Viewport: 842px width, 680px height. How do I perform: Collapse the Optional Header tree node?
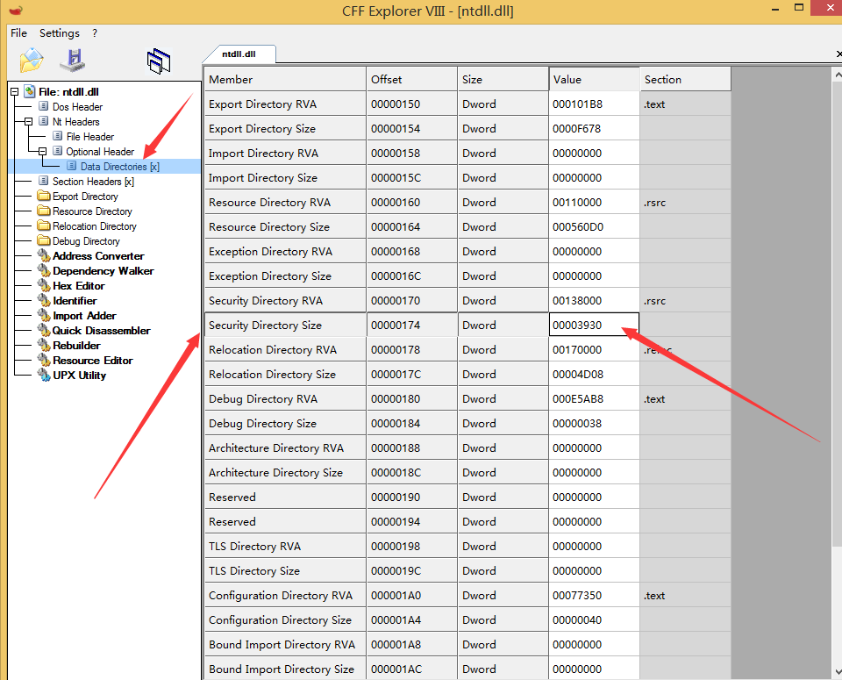pyautogui.click(x=42, y=152)
